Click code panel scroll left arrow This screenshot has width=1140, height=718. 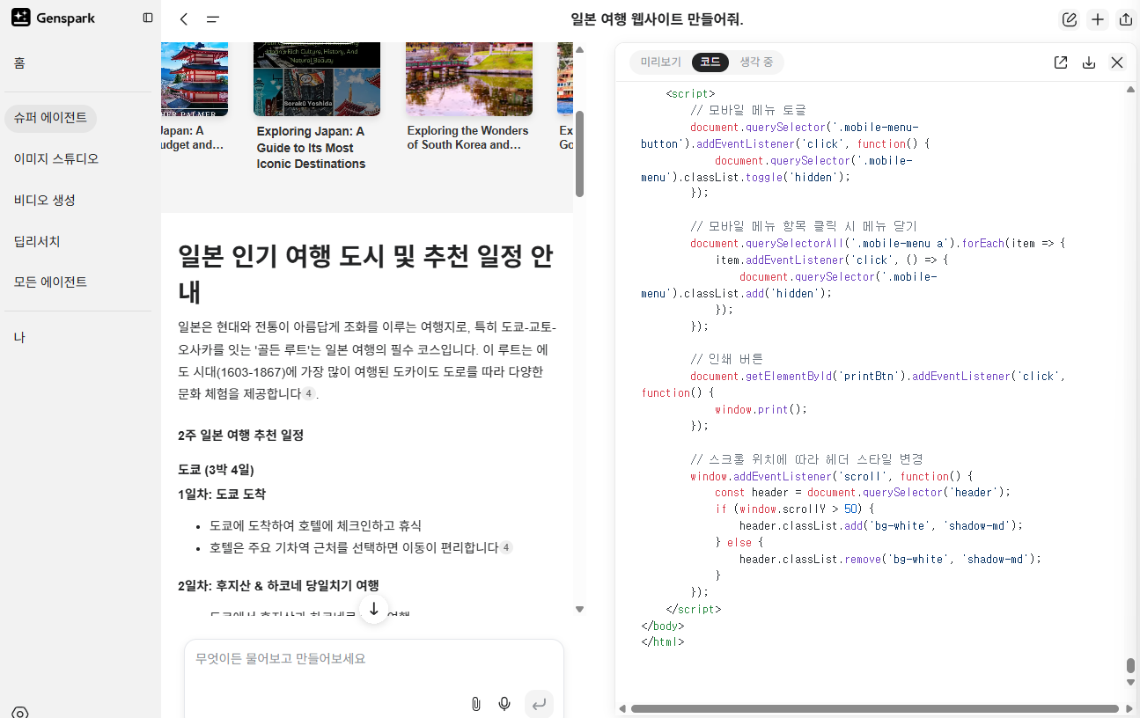(x=622, y=708)
